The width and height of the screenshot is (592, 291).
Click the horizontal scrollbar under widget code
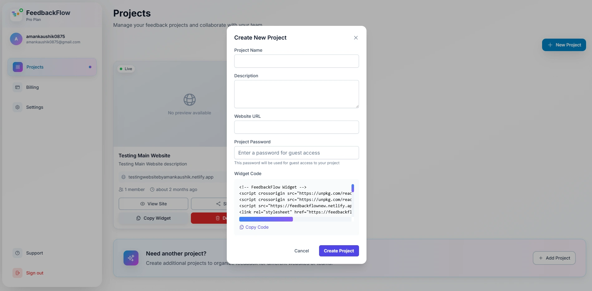click(266, 219)
